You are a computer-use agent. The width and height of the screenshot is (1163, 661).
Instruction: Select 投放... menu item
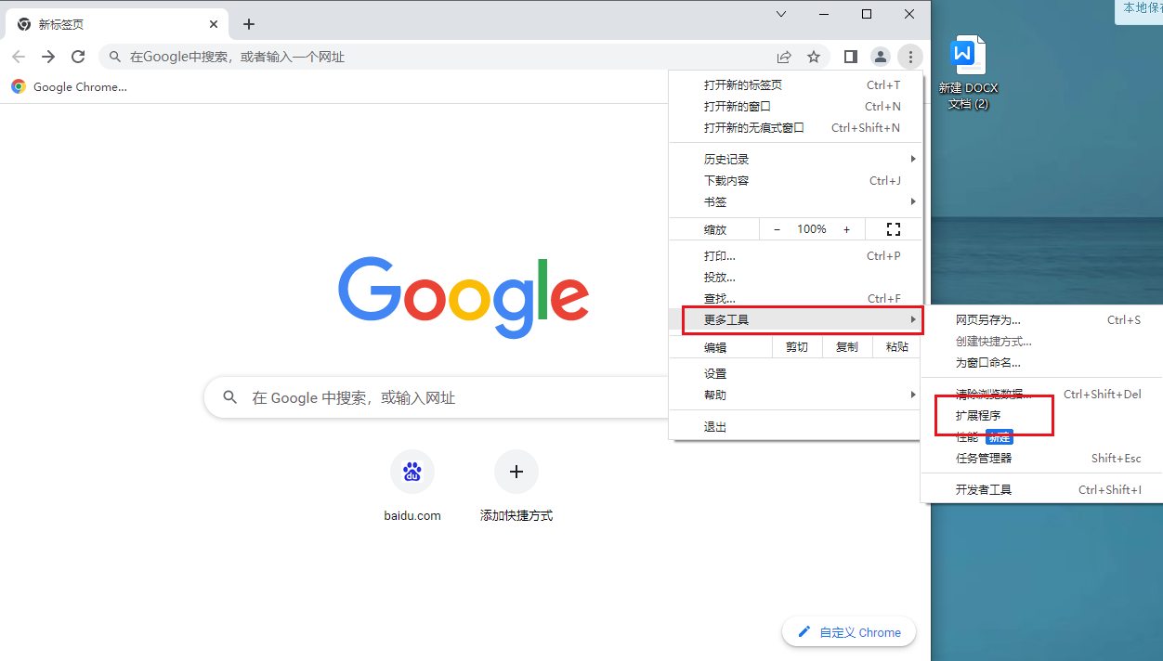click(x=795, y=277)
